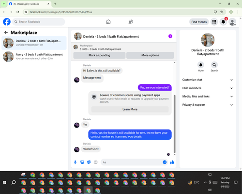The image size is (242, 194).
Task: Open Daniela conversation in list
Action: point(34,43)
